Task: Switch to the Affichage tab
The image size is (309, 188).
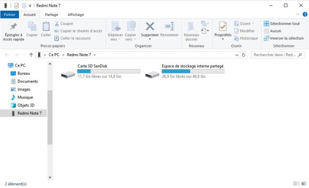Action: coord(76,14)
